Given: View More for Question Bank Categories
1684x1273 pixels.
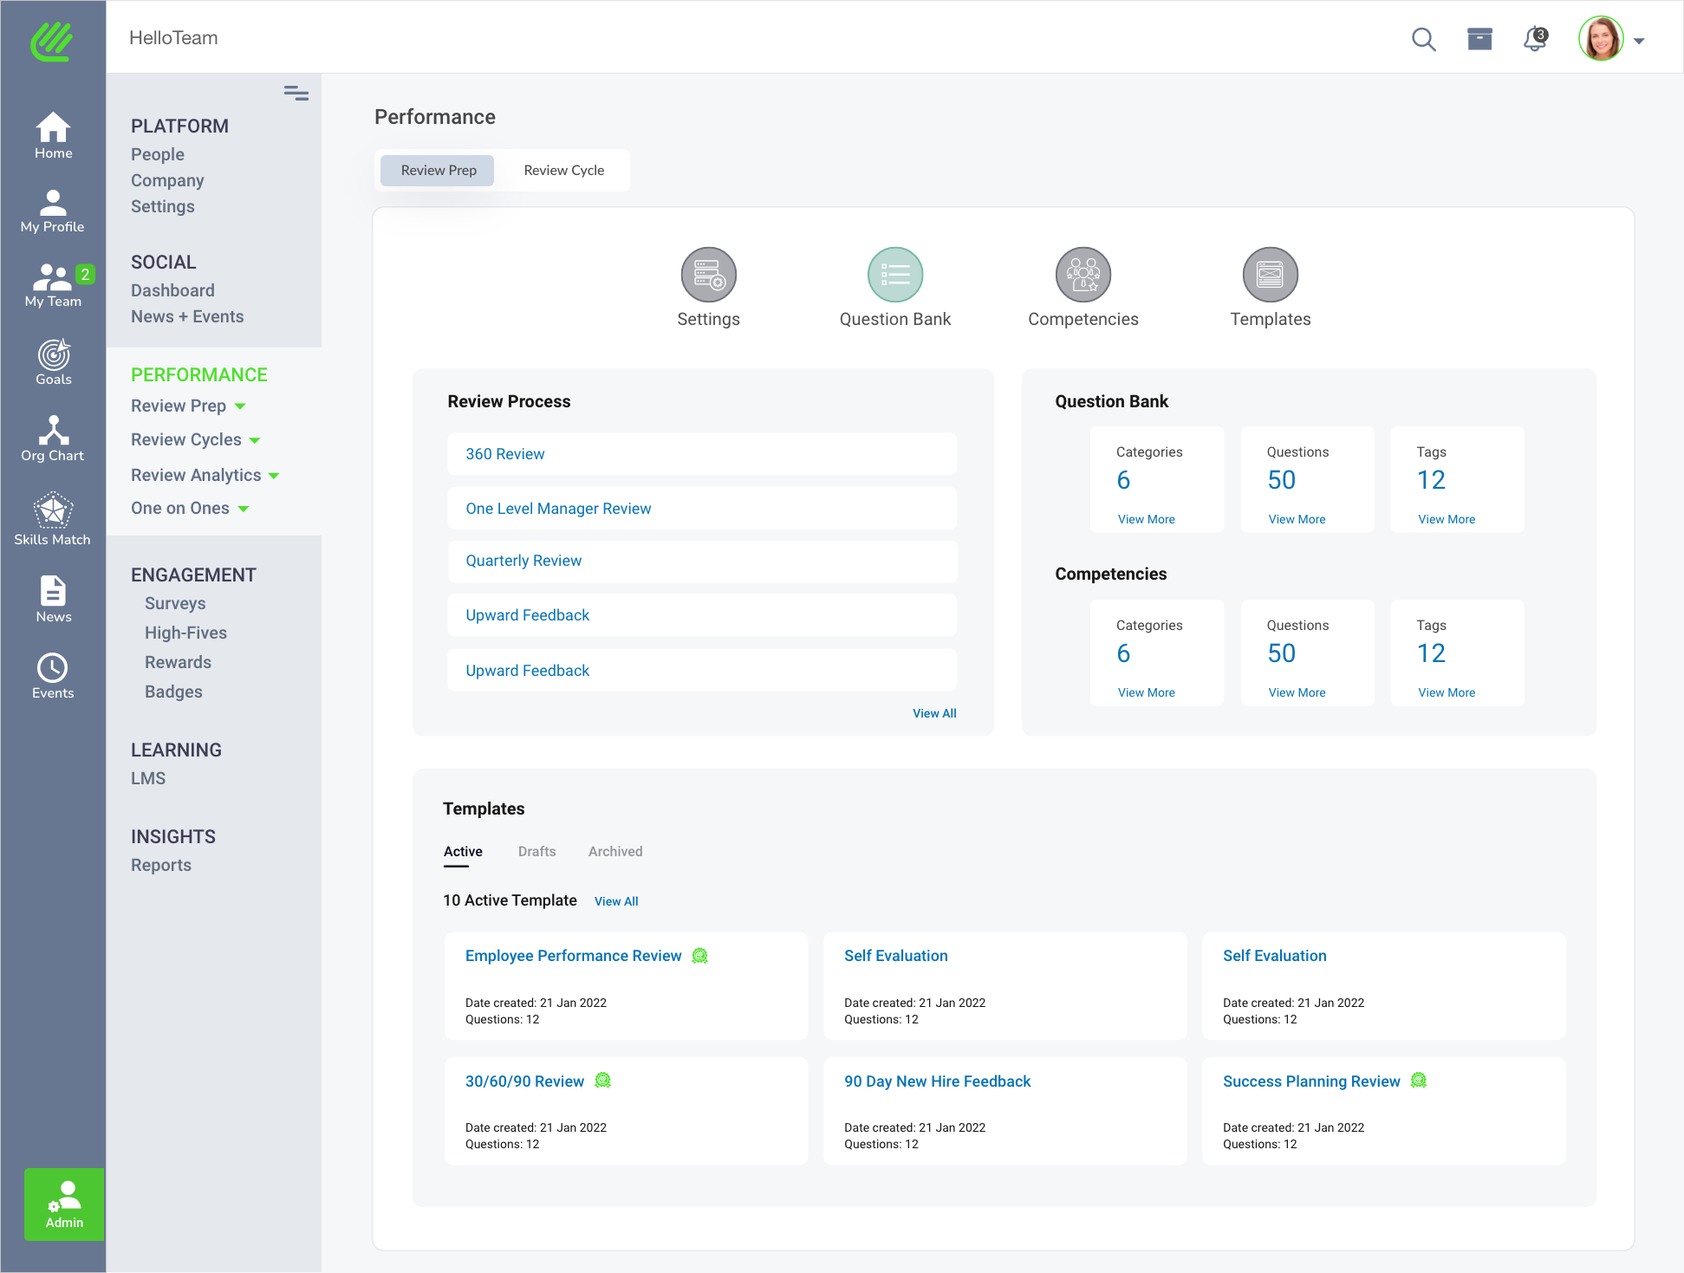Looking at the screenshot, I should [x=1146, y=519].
